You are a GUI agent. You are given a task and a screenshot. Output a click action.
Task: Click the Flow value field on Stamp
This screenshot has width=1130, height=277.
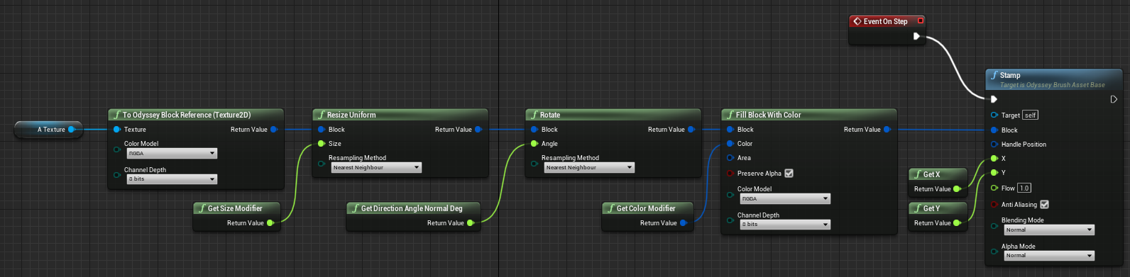pos(1024,188)
